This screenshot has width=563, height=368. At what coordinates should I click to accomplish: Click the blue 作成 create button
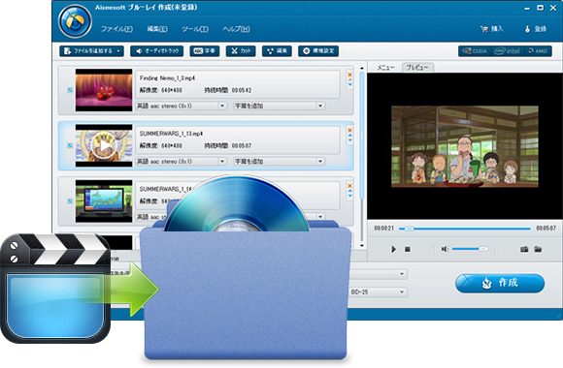coord(500,283)
